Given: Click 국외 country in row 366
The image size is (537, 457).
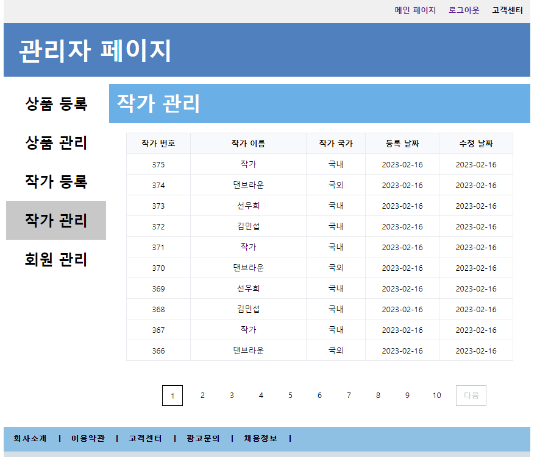Looking at the screenshot, I should [x=336, y=351].
